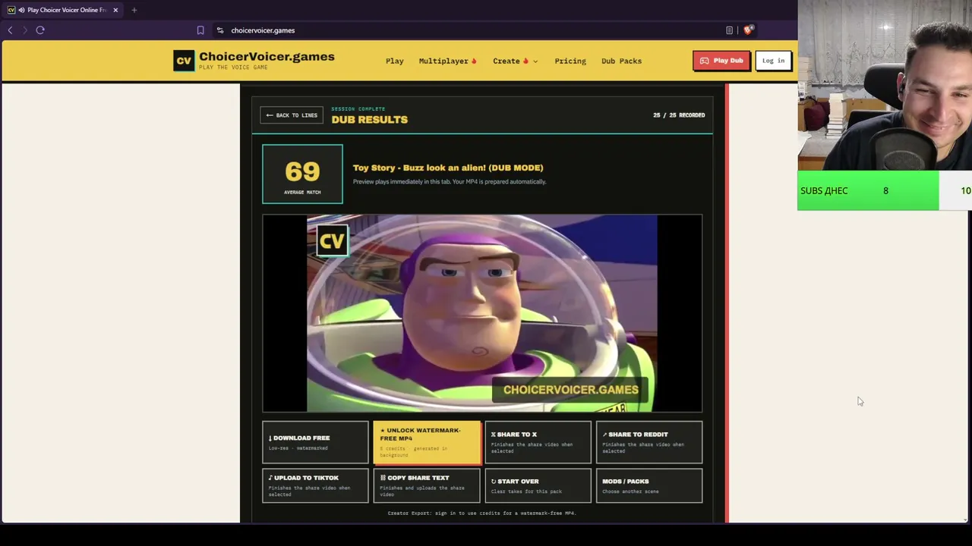This screenshot has width=972, height=546.
Task: Go back using Back to Lines button
Action: coord(292,115)
